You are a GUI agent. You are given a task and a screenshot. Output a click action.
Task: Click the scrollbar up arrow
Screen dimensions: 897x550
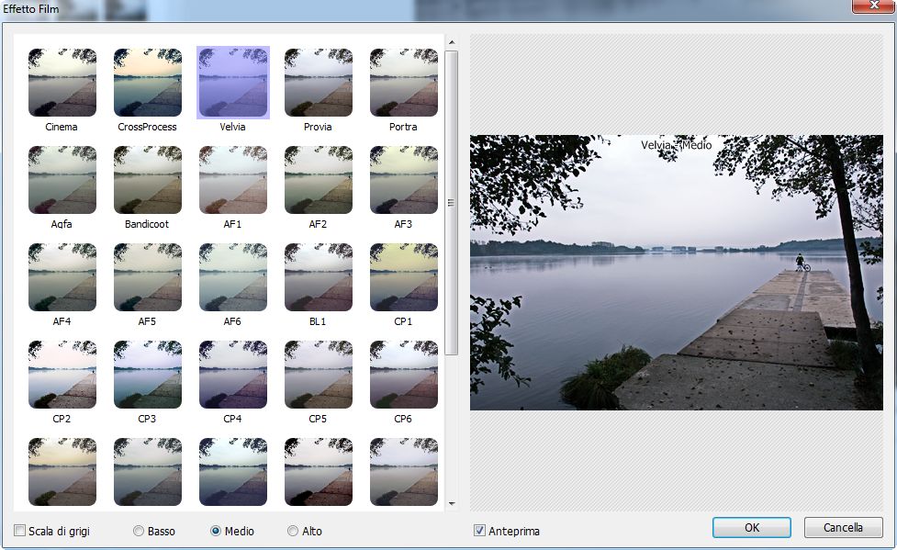coord(452,42)
